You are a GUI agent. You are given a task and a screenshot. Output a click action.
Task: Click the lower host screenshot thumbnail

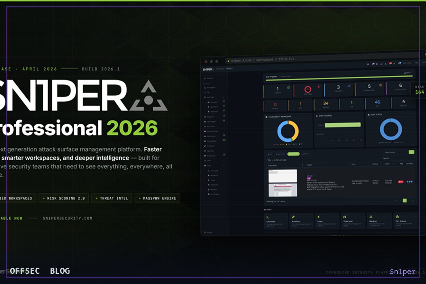click(283, 190)
